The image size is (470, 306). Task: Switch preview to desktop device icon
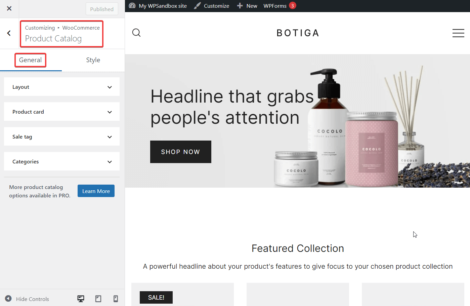pyautogui.click(x=81, y=299)
